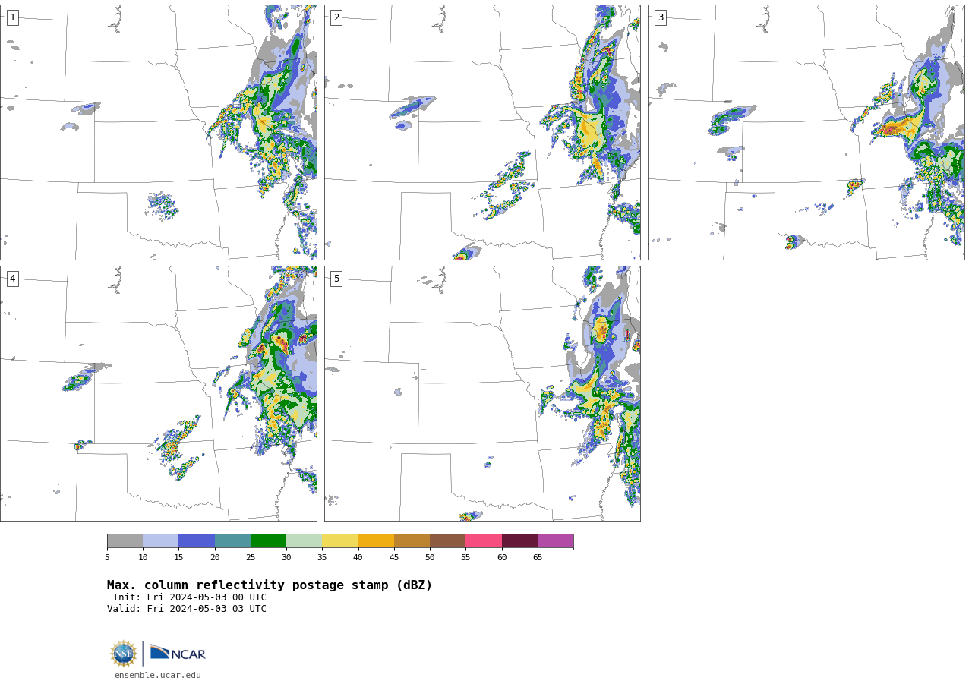Click the 'Valid: Fri 2024-05-03 03 UTC' text
The image size is (972, 684).
tap(187, 609)
